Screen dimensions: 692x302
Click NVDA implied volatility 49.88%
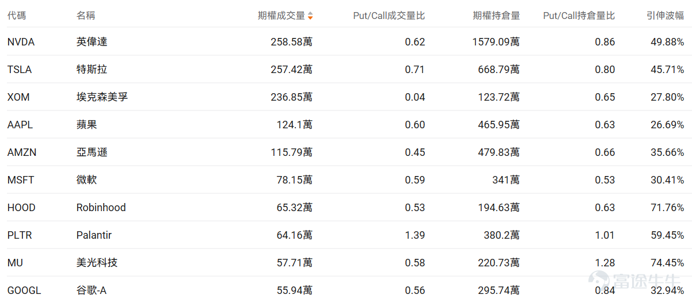pyautogui.click(x=667, y=42)
